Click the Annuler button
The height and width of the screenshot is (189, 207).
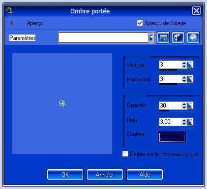click(105, 174)
